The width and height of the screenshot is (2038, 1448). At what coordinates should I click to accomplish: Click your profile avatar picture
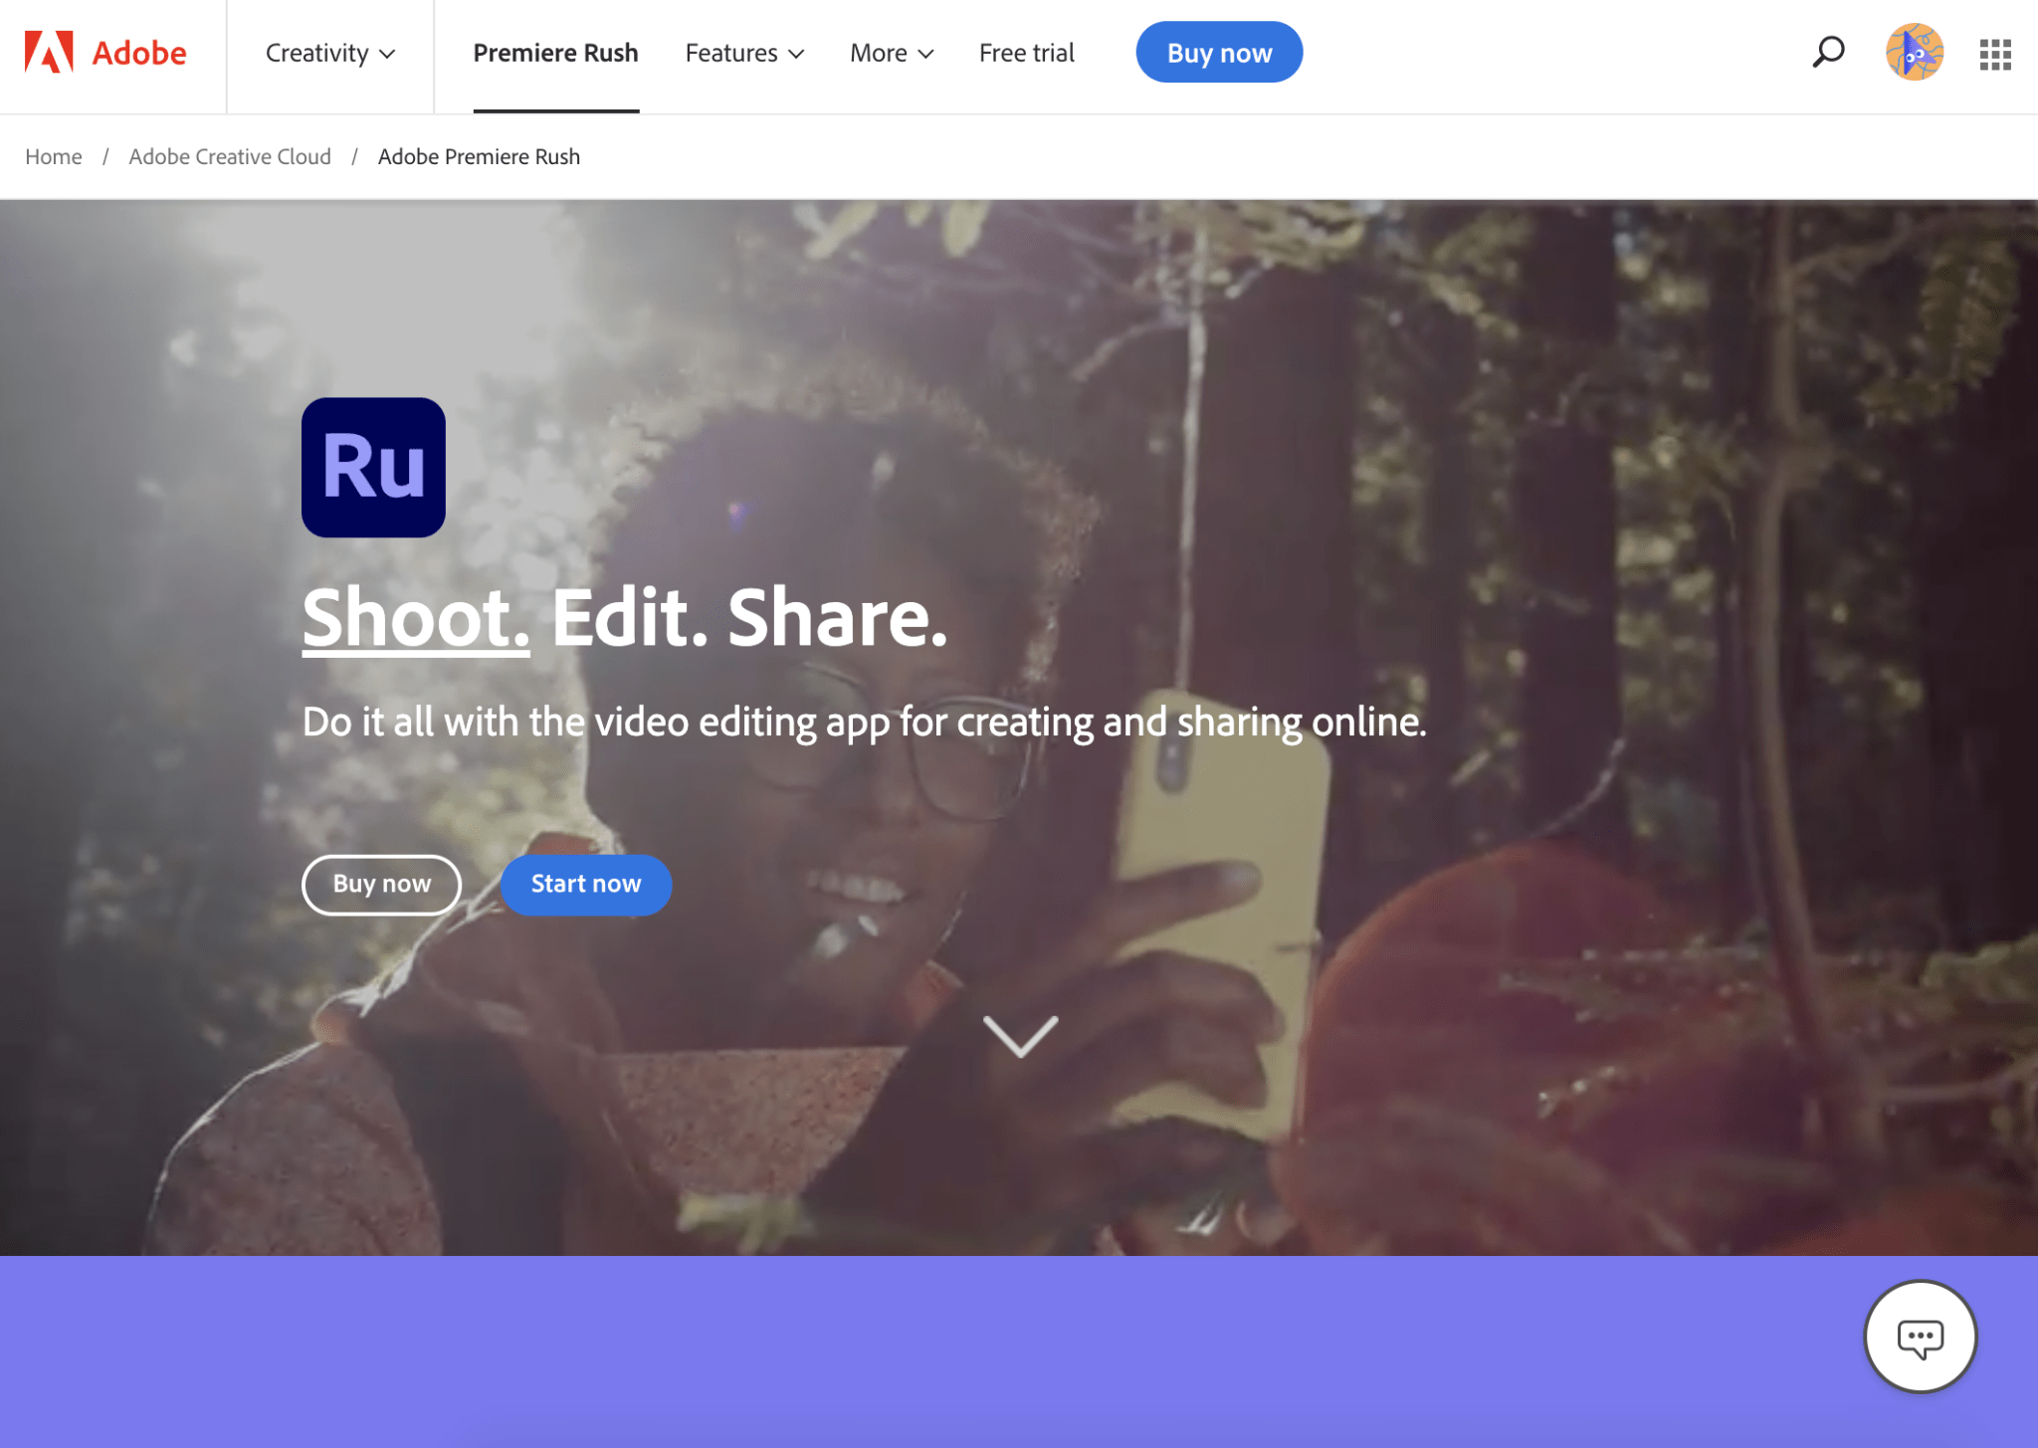[x=1914, y=53]
